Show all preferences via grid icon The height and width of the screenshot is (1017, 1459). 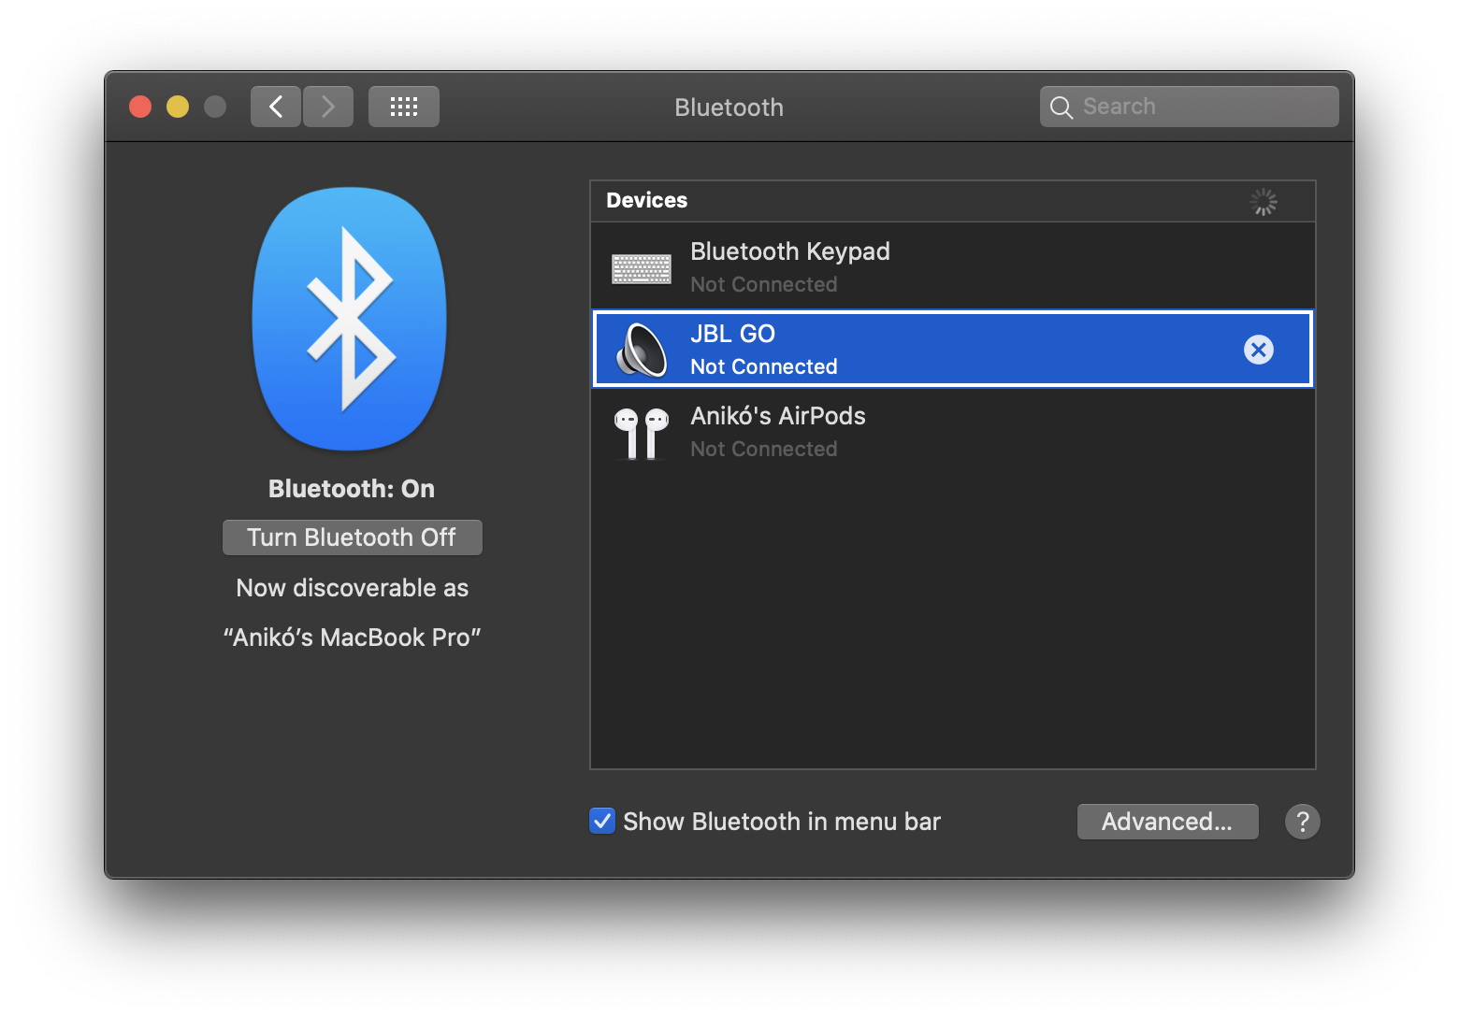(x=404, y=107)
